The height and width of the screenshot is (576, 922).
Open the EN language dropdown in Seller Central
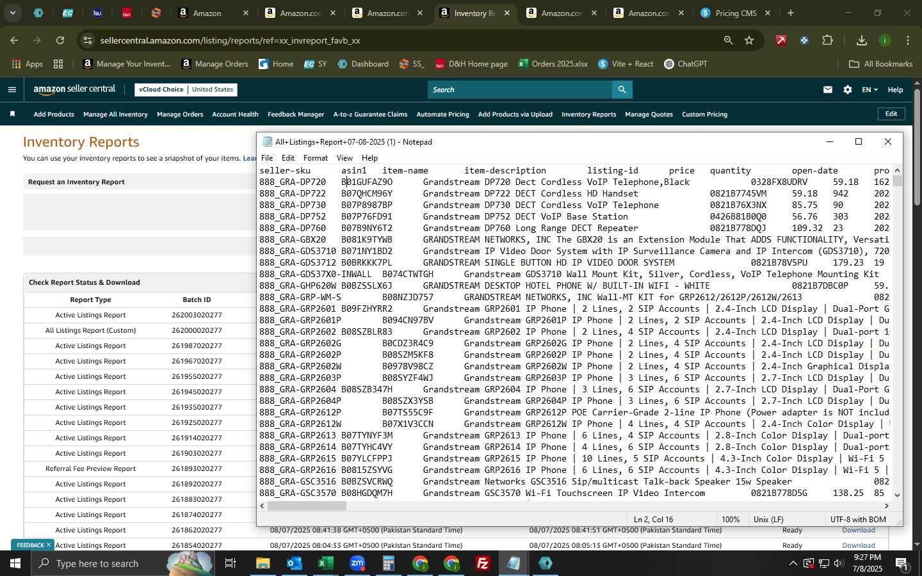(869, 90)
